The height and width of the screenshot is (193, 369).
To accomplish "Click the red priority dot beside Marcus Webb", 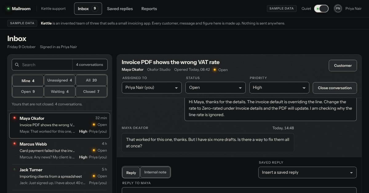I will click(x=14, y=144).
